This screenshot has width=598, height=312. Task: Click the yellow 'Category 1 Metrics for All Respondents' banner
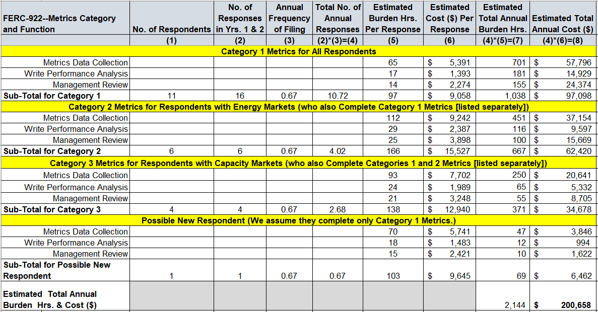click(x=298, y=51)
